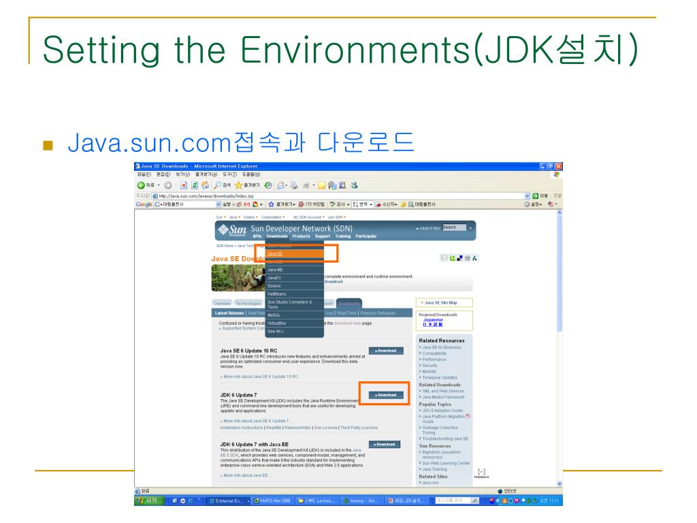Open the APIs item in SDN navigation
Screen dimensions: 697x523
click(257, 236)
